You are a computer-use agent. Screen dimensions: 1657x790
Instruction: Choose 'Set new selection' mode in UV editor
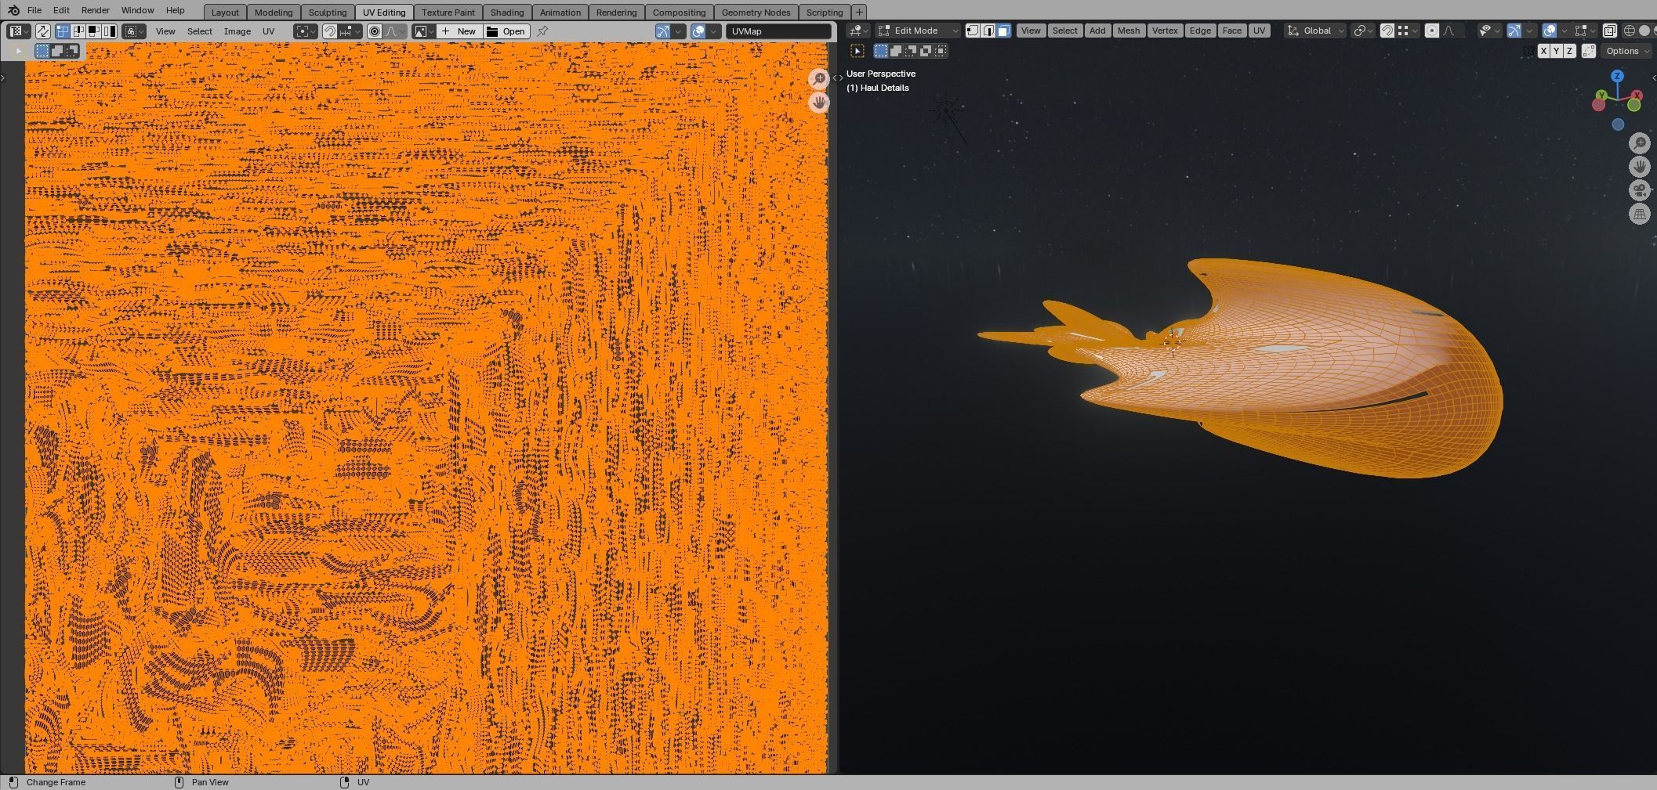tap(42, 51)
